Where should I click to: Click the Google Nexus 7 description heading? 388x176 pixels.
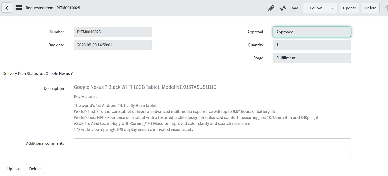pos(145,87)
